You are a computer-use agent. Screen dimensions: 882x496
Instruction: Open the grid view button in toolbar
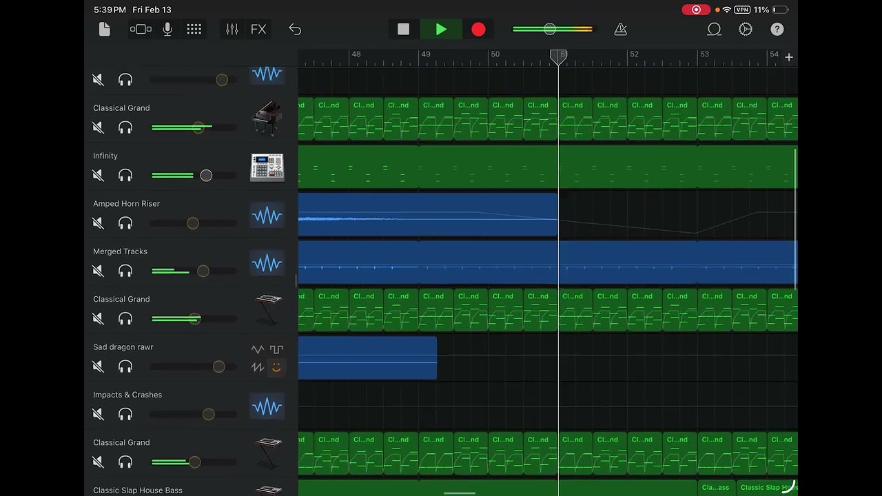(x=194, y=29)
